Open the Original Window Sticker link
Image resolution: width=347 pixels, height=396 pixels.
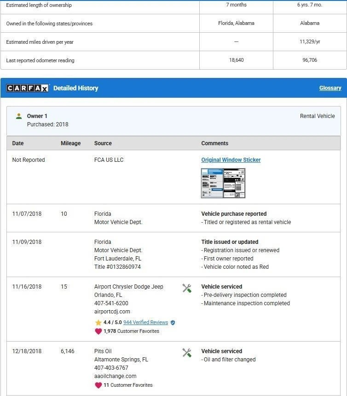click(x=231, y=160)
